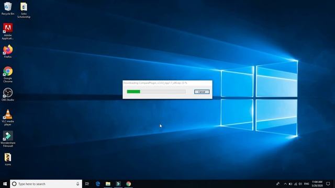Click the Downloading ComparePlugin status text
This screenshot has height=188, width=335.
click(155, 83)
